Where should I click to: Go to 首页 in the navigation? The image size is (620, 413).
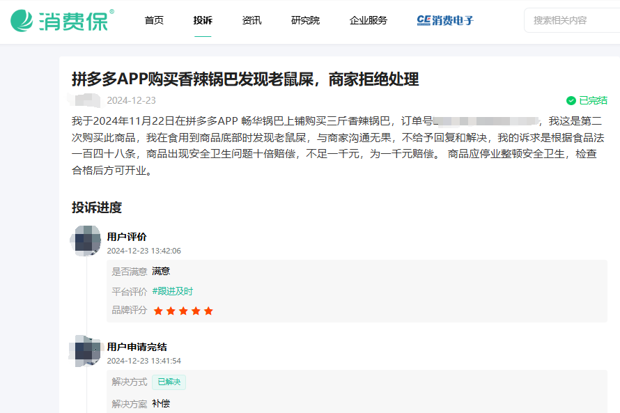(x=154, y=20)
